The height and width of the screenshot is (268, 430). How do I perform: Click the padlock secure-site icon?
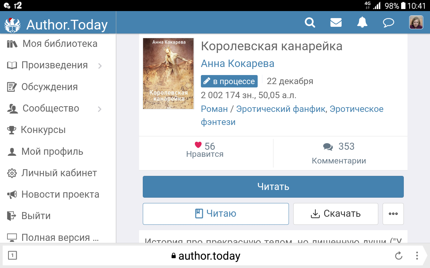click(x=173, y=256)
